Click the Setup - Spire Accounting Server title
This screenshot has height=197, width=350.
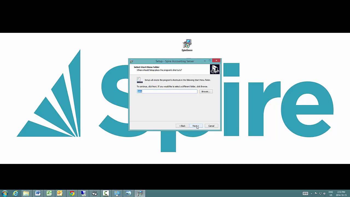click(175, 61)
